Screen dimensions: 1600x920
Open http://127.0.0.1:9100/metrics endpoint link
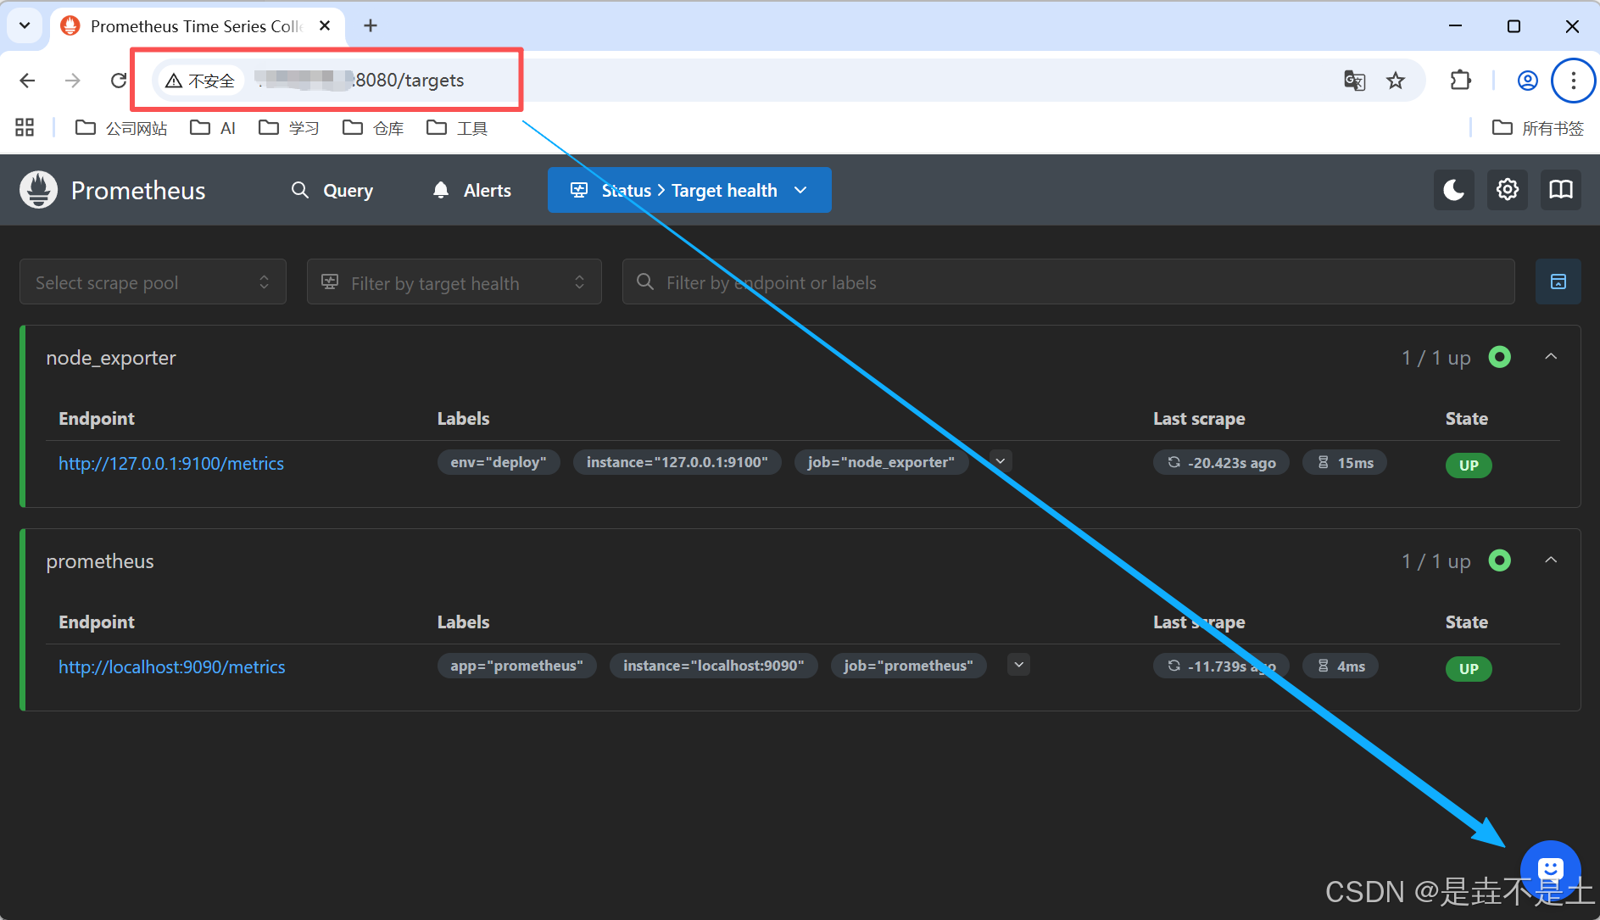171,463
